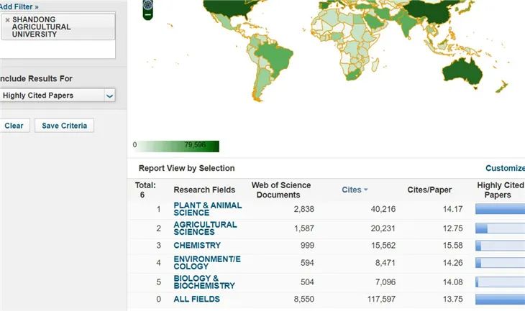
Task: Select the Chemistry research field
Action: coord(196,245)
